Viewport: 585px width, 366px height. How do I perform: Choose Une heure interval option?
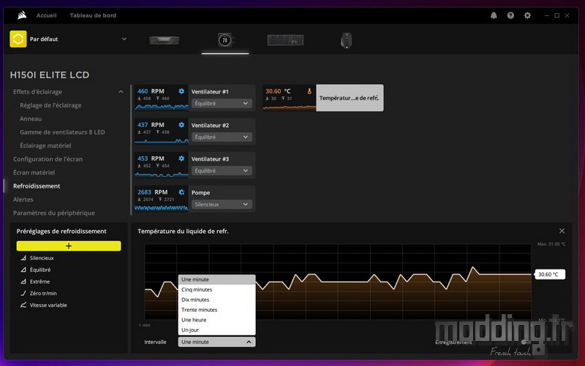click(216, 320)
